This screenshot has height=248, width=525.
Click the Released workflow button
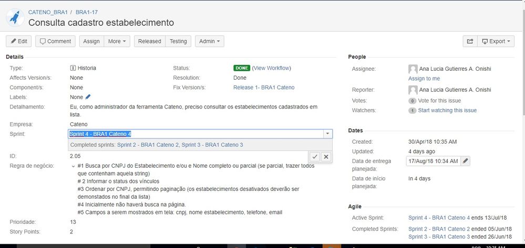[x=150, y=41]
